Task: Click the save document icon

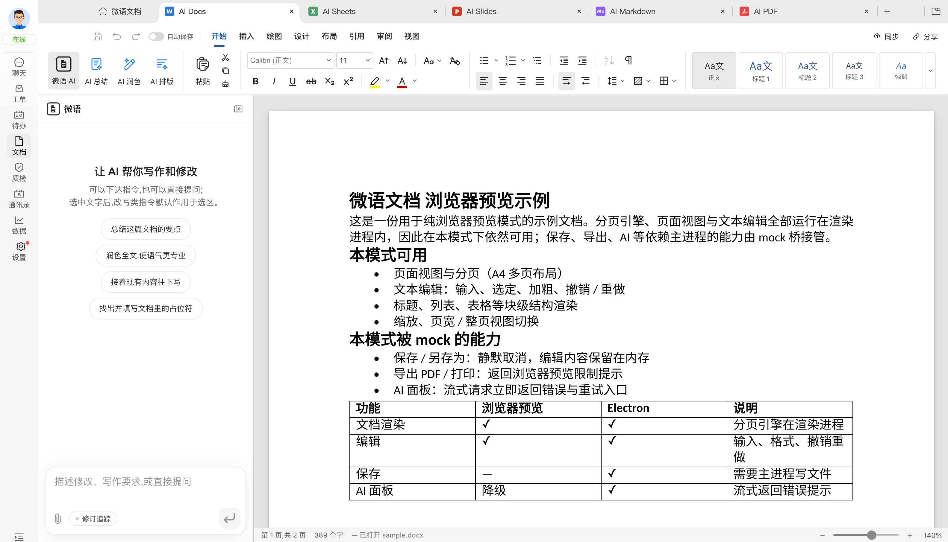Action: (x=98, y=36)
